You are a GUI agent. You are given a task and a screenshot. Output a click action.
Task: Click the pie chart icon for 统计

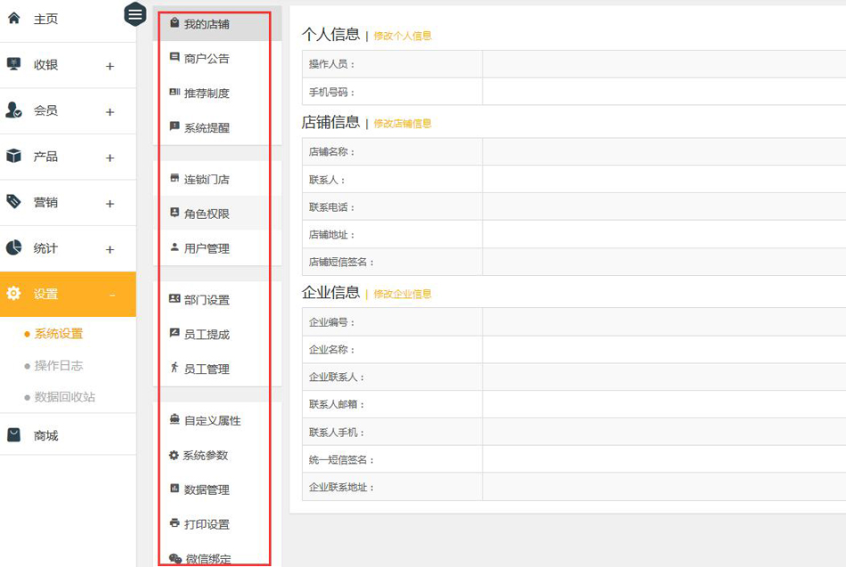pos(13,248)
